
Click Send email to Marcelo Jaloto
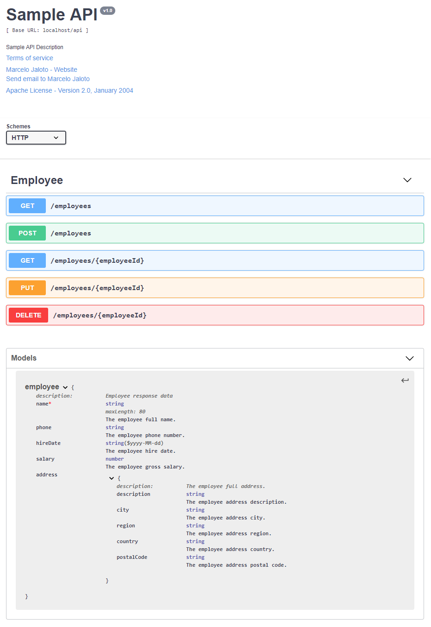click(48, 79)
